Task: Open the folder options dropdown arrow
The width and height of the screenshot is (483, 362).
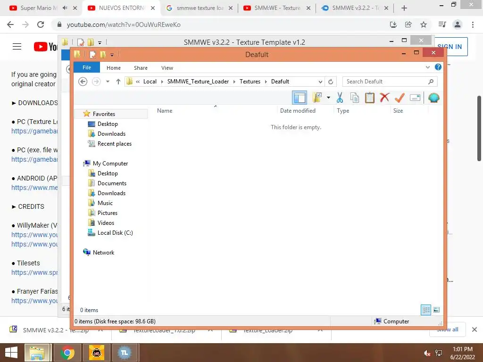Action: (328, 98)
